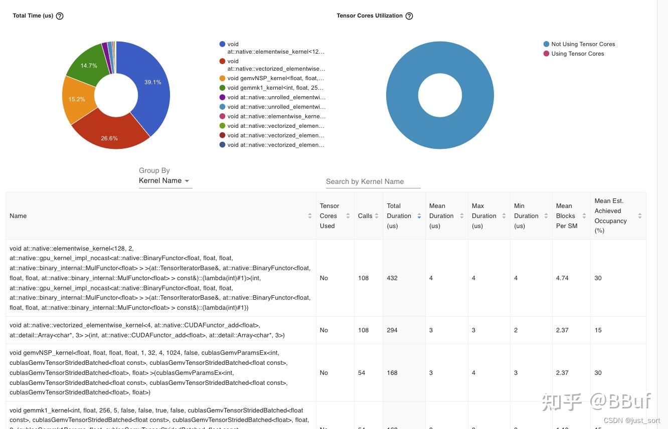Sort by Total Duration column arrows
668x429 pixels.
coord(419,216)
